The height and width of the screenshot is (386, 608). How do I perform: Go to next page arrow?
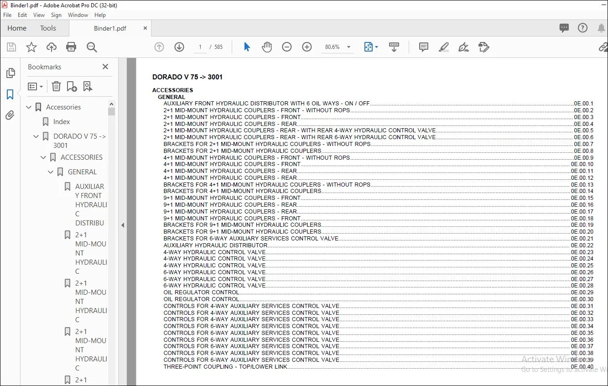[x=179, y=47]
